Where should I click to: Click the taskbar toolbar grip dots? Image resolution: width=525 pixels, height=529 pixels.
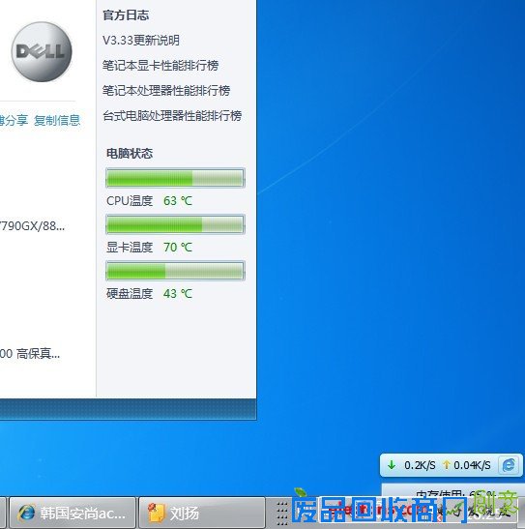click(282, 514)
